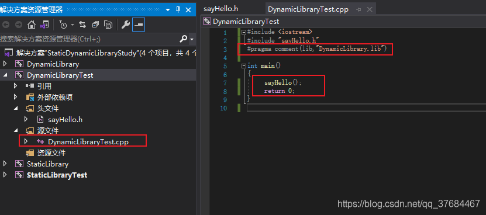Collapse the DynamicLibraryTest project node
Viewport: 486px width, 215px height.
5,75
